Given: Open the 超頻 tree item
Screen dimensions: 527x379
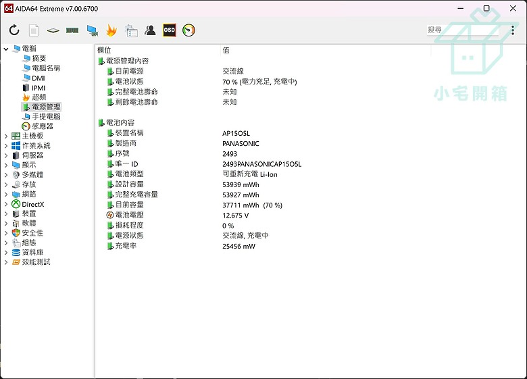Looking at the screenshot, I should pyautogui.click(x=39, y=97).
